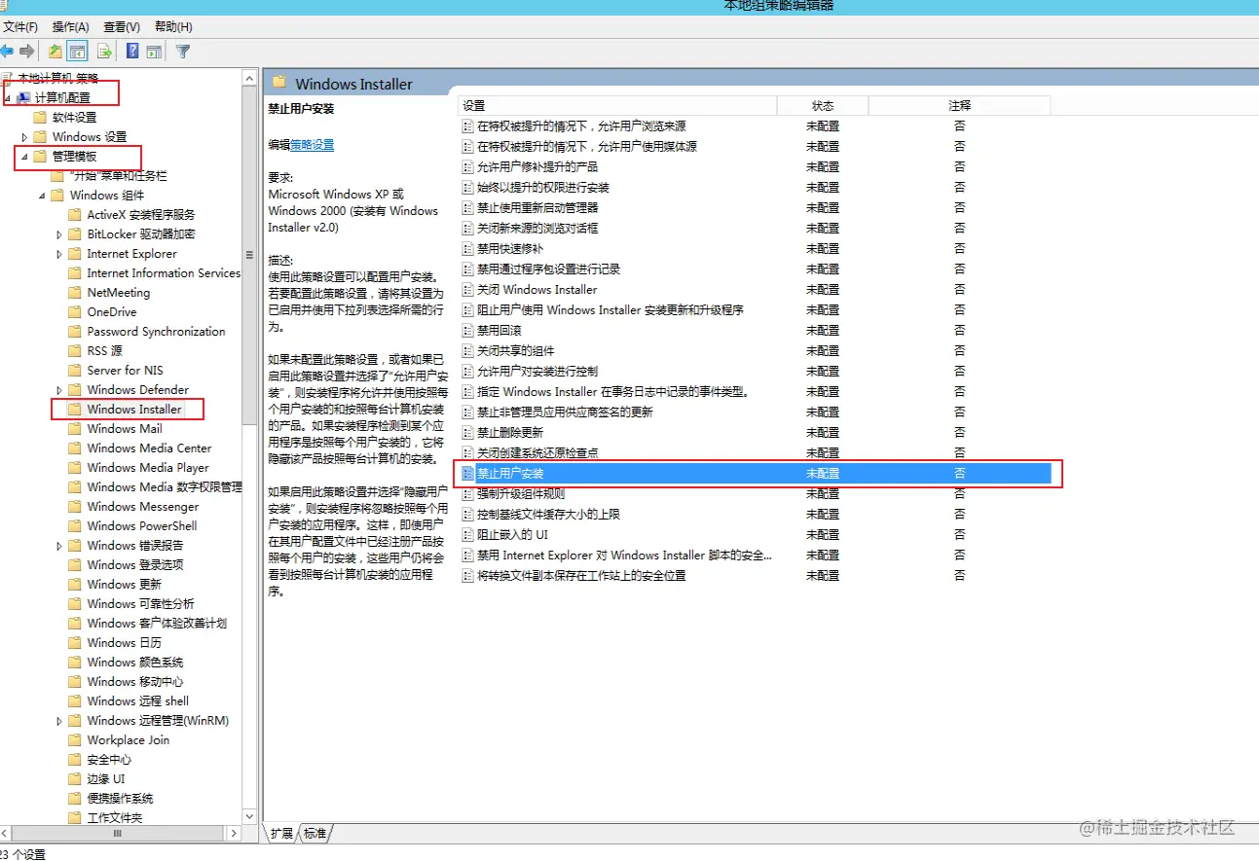Click policy icon of 关闭 Windows Installer row
Screen dimensions: 1259x861
(467, 289)
